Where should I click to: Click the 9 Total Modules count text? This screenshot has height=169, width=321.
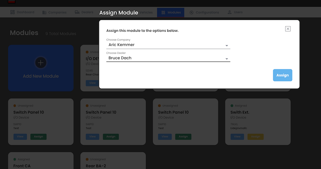click(x=61, y=34)
